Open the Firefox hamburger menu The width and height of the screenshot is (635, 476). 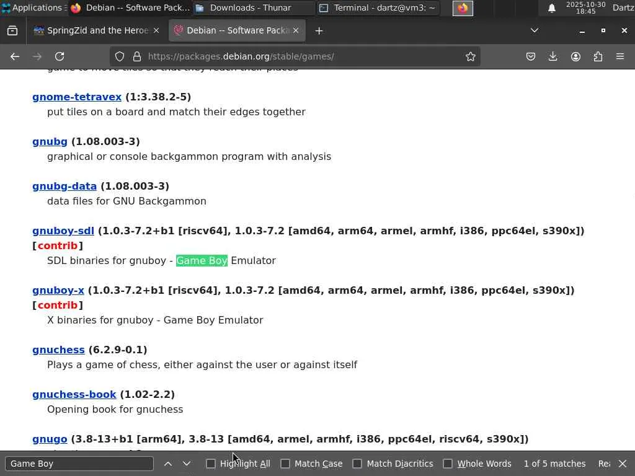pos(620,56)
